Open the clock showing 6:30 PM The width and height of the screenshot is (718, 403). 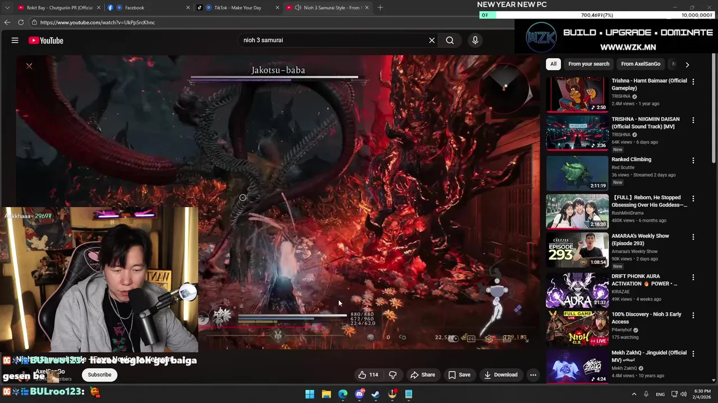point(702,394)
